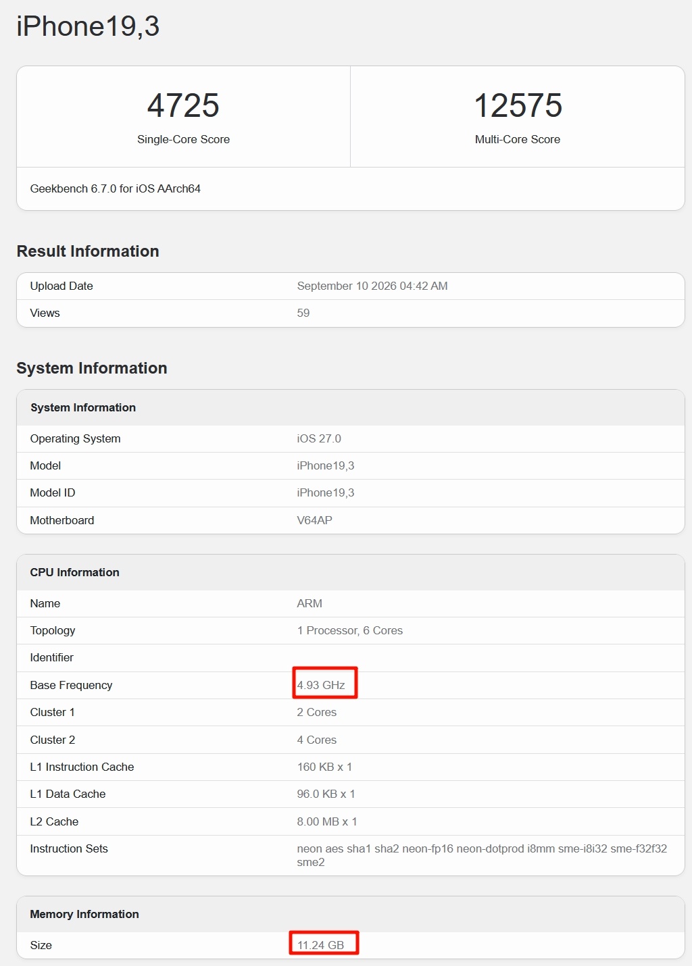The image size is (692, 966).
Task: Select the memory 'Size' row label
Action: 41,945
